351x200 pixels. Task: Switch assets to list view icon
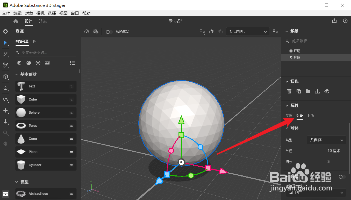(72, 63)
